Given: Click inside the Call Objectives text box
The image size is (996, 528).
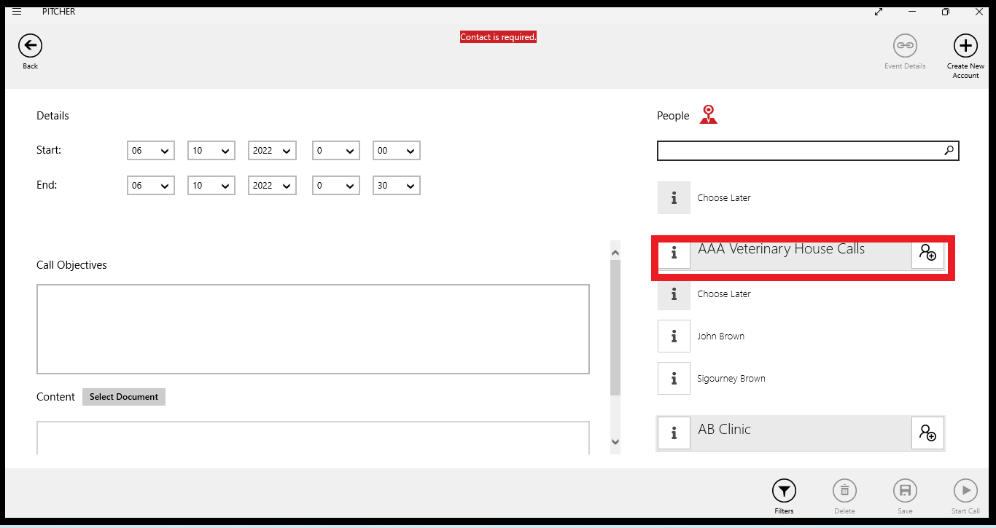Looking at the screenshot, I should point(313,329).
